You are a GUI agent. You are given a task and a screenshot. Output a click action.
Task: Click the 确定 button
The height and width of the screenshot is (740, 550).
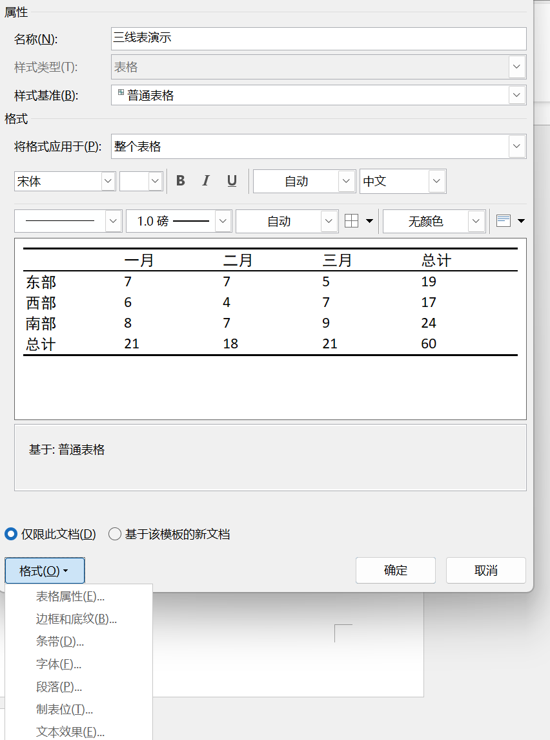pyautogui.click(x=395, y=571)
